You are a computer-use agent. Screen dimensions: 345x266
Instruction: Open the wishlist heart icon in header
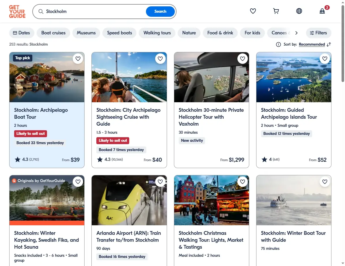point(253,11)
